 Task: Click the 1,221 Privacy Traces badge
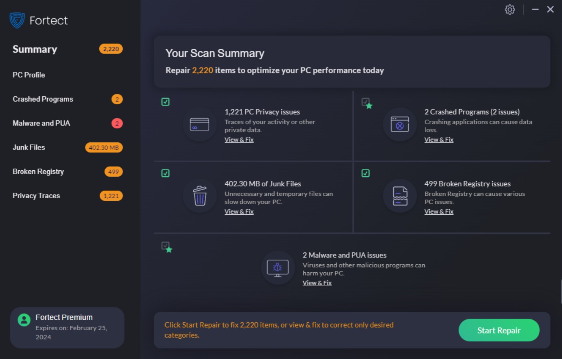click(x=111, y=196)
